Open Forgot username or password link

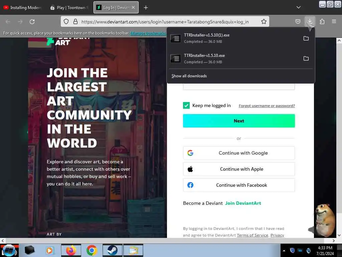[267, 106]
